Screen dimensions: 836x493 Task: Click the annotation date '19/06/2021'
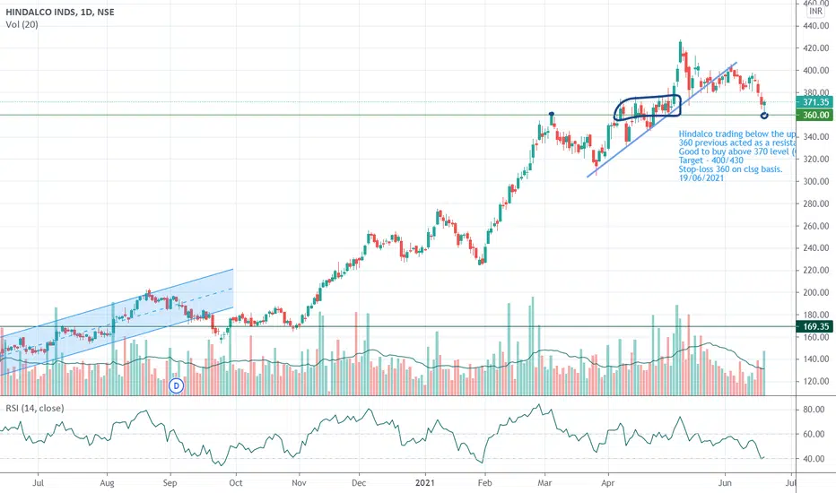pos(701,178)
